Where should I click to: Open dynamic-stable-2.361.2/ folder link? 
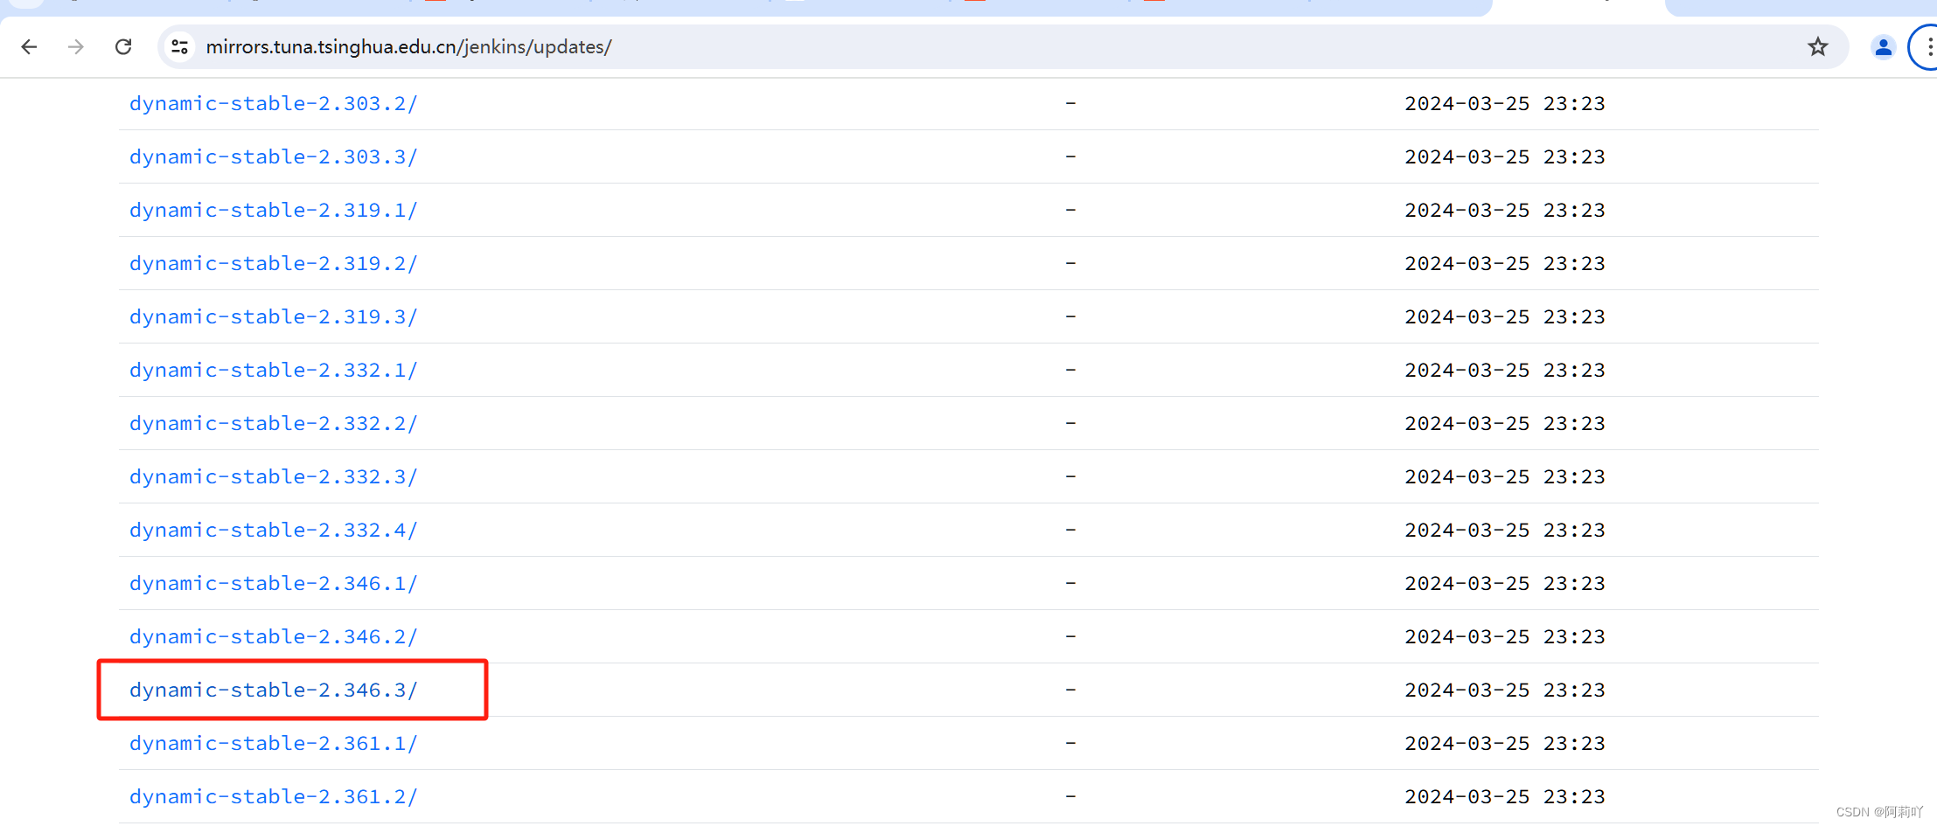click(274, 796)
